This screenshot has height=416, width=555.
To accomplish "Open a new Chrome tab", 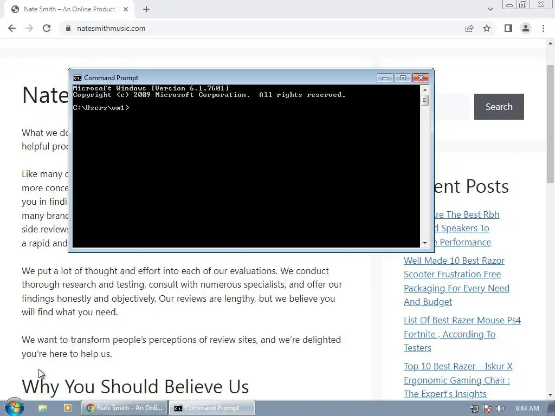I will click(146, 9).
